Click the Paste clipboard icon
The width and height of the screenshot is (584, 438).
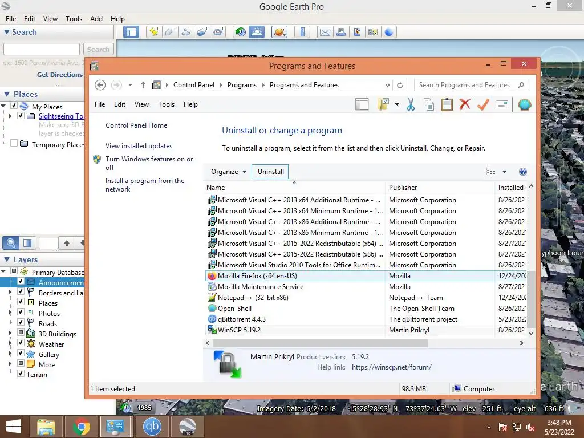point(447,105)
